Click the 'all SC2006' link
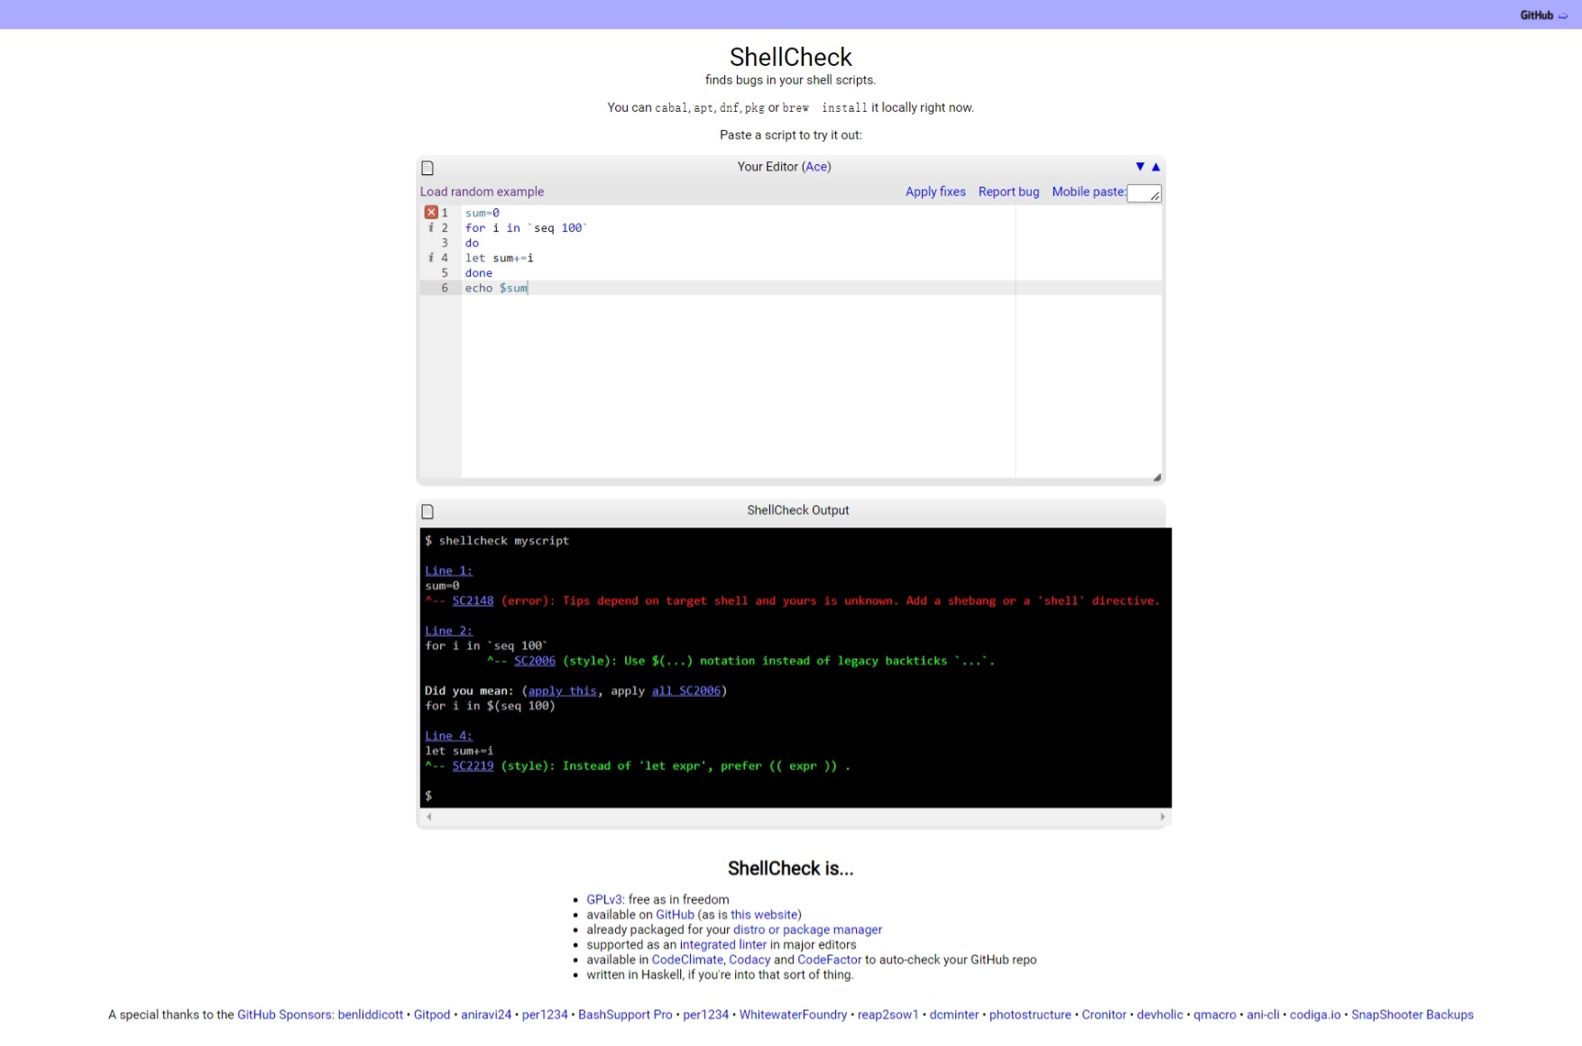This screenshot has width=1582, height=1046. pos(686,691)
